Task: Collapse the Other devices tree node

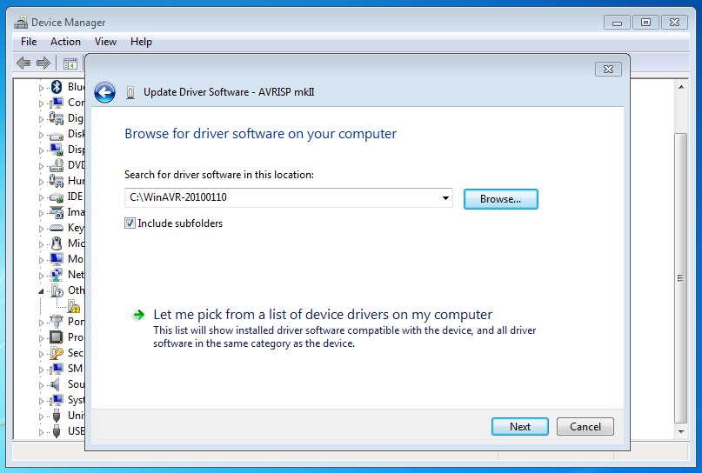Action: coord(40,290)
